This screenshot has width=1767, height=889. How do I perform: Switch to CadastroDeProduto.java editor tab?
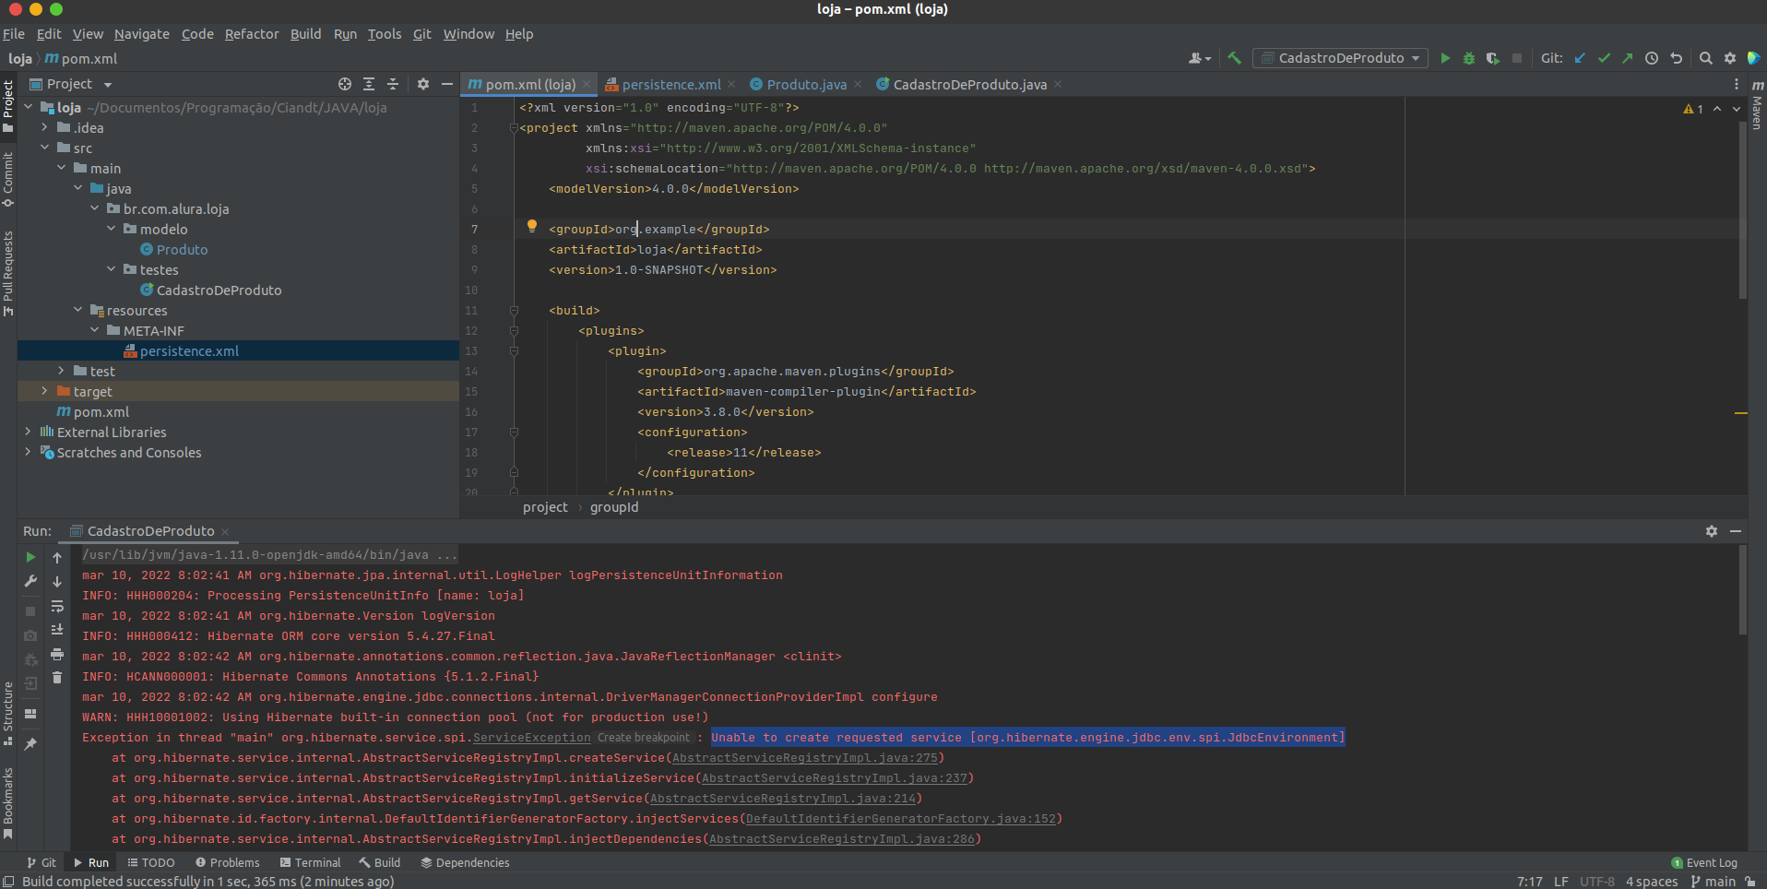(x=969, y=84)
